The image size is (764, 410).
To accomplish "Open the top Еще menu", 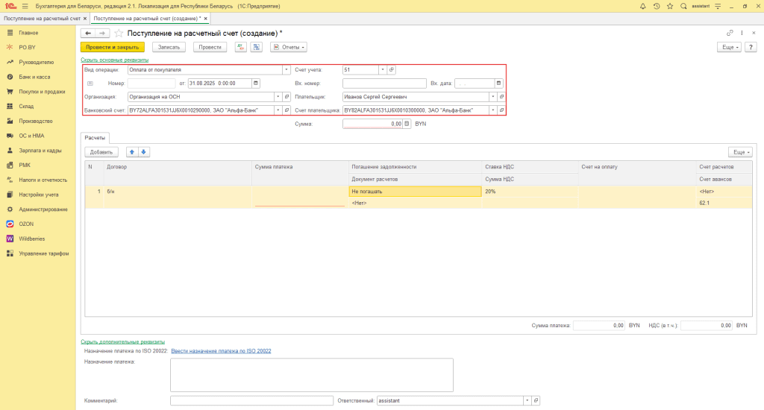I will pyautogui.click(x=729, y=47).
